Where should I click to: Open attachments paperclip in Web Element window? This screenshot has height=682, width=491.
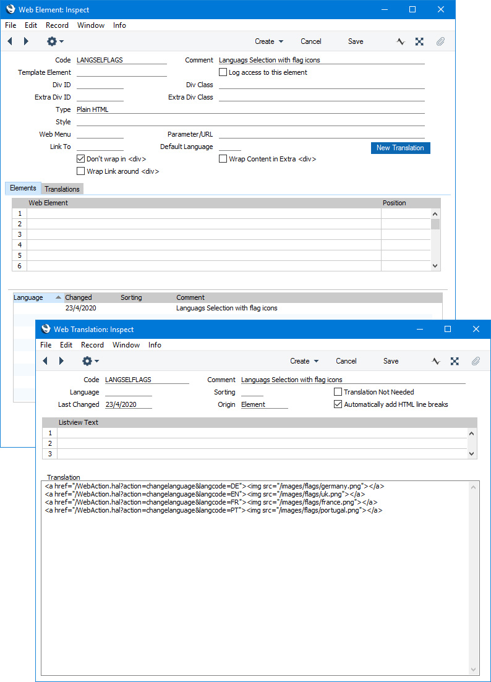coord(440,42)
